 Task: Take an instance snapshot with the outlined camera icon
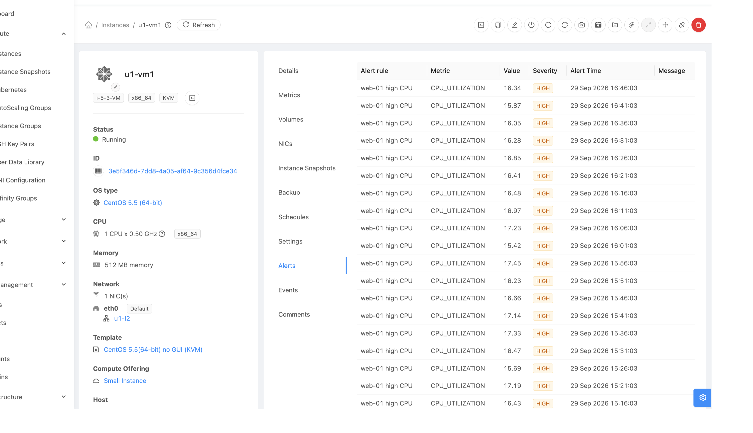click(581, 25)
